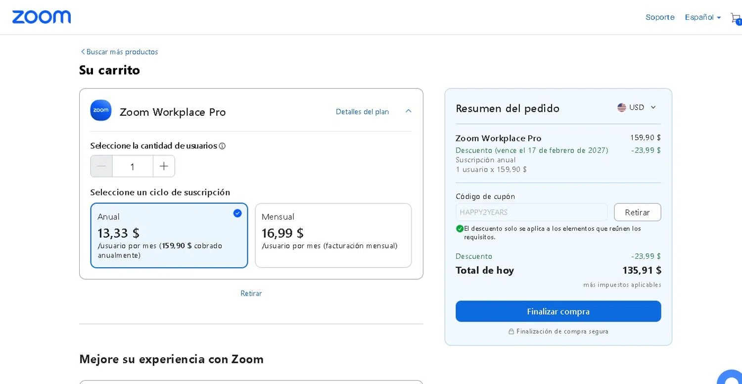Go back via Buscar más productos
The width and height of the screenshot is (742, 384).
[x=120, y=52]
